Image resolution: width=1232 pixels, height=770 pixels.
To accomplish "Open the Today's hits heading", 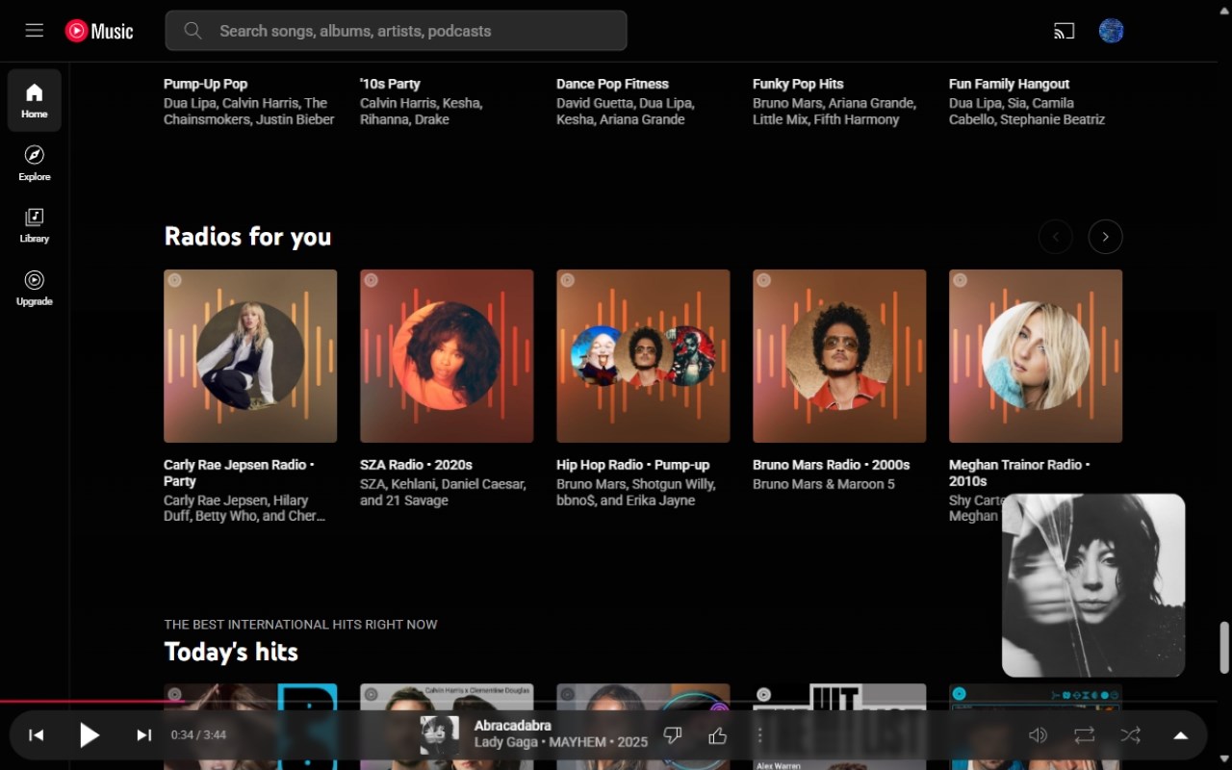I will tap(231, 652).
